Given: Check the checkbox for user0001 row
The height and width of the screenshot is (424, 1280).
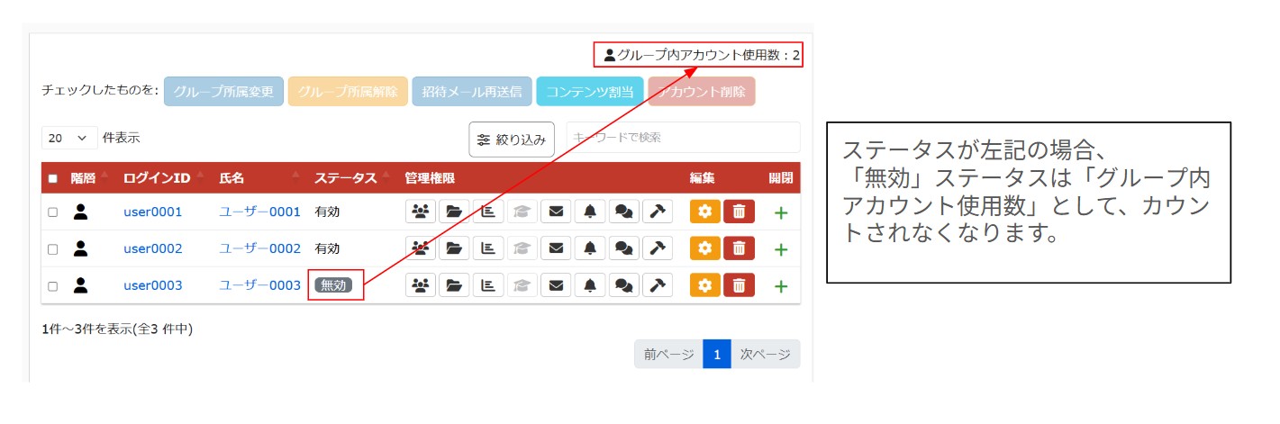Looking at the screenshot, I should [52, 212].
